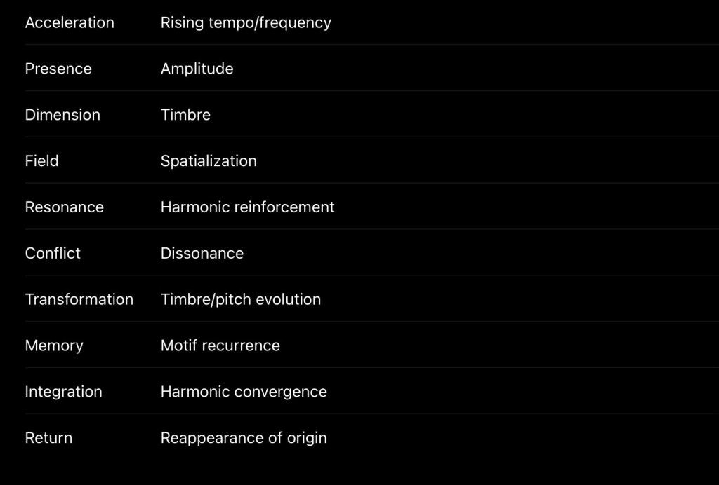Select the Conflict row label

[53, 253]
